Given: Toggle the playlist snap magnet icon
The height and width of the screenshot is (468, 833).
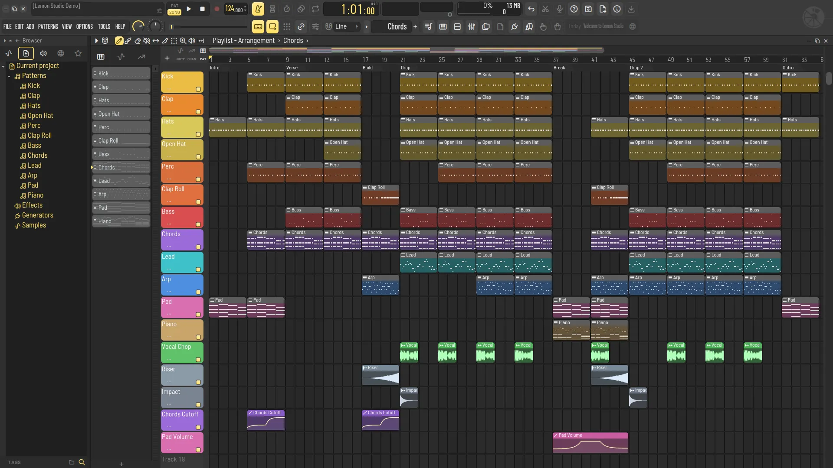Looking at the screenshot, I should pyautogui.click(x=105, y=41).
